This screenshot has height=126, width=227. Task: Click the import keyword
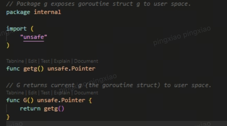(16, 29)
